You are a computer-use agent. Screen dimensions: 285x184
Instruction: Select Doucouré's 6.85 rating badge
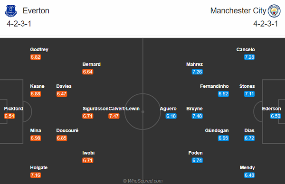(x=62, y=138)
